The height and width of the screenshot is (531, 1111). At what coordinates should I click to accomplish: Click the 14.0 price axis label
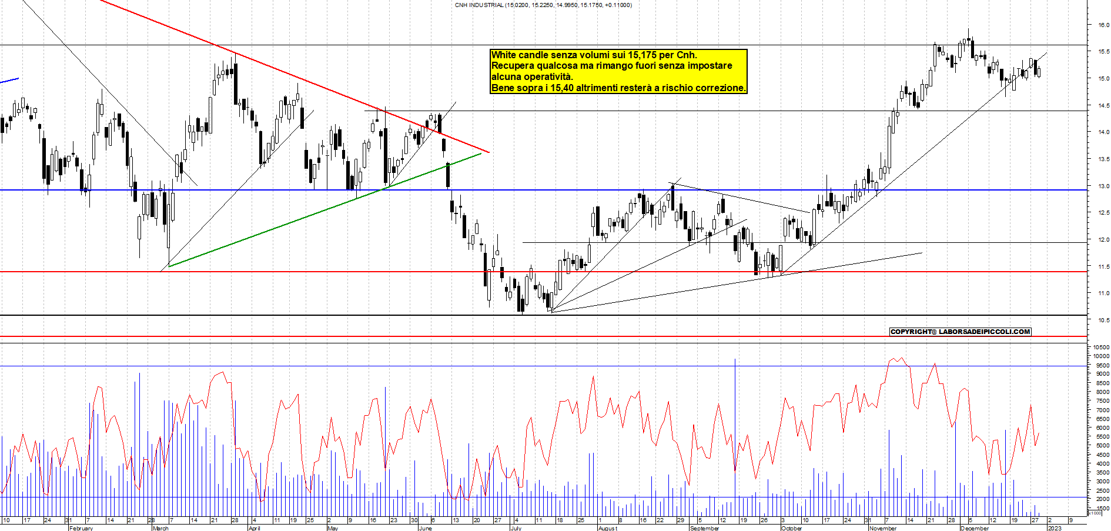point(1103,132)
